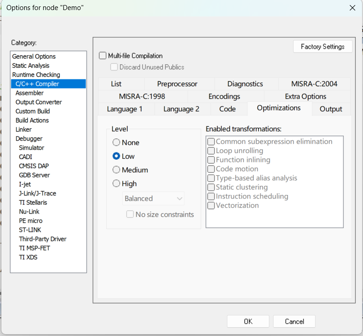The height and width of the screenshot is (336, 363).
Task: Open the Extra Options tab
Action: (x=307, y=96)
